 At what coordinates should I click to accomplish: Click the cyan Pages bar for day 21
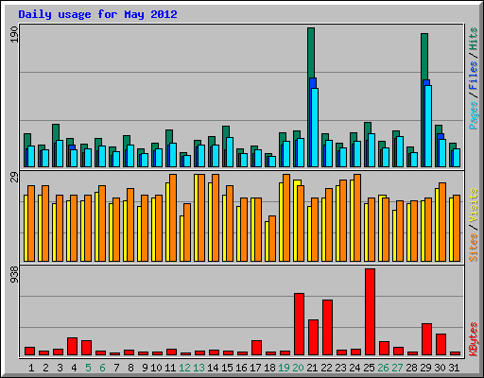coord(315,128)
